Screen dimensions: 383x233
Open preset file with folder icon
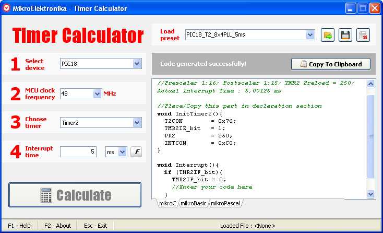pos(328,35)
